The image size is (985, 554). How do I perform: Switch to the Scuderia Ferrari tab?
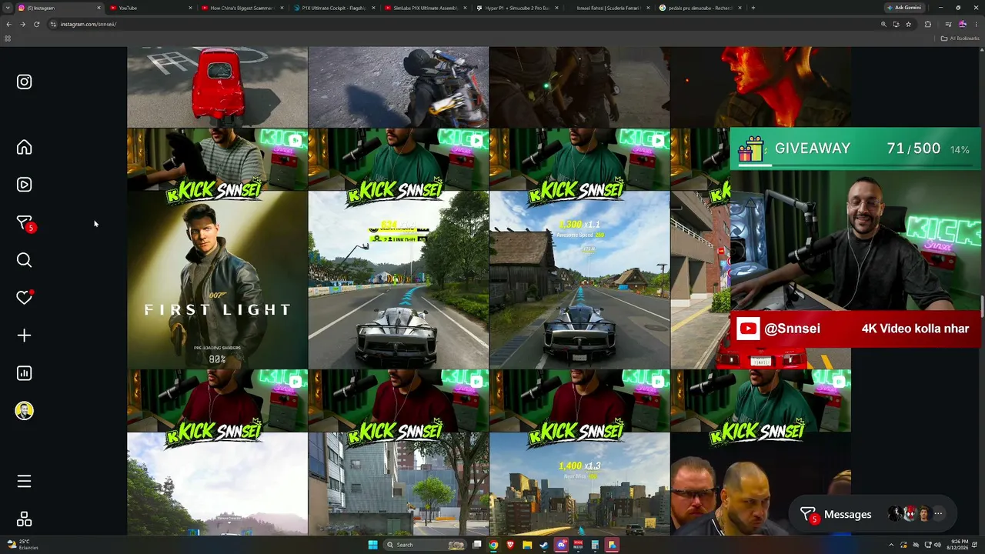pos(607,8)
